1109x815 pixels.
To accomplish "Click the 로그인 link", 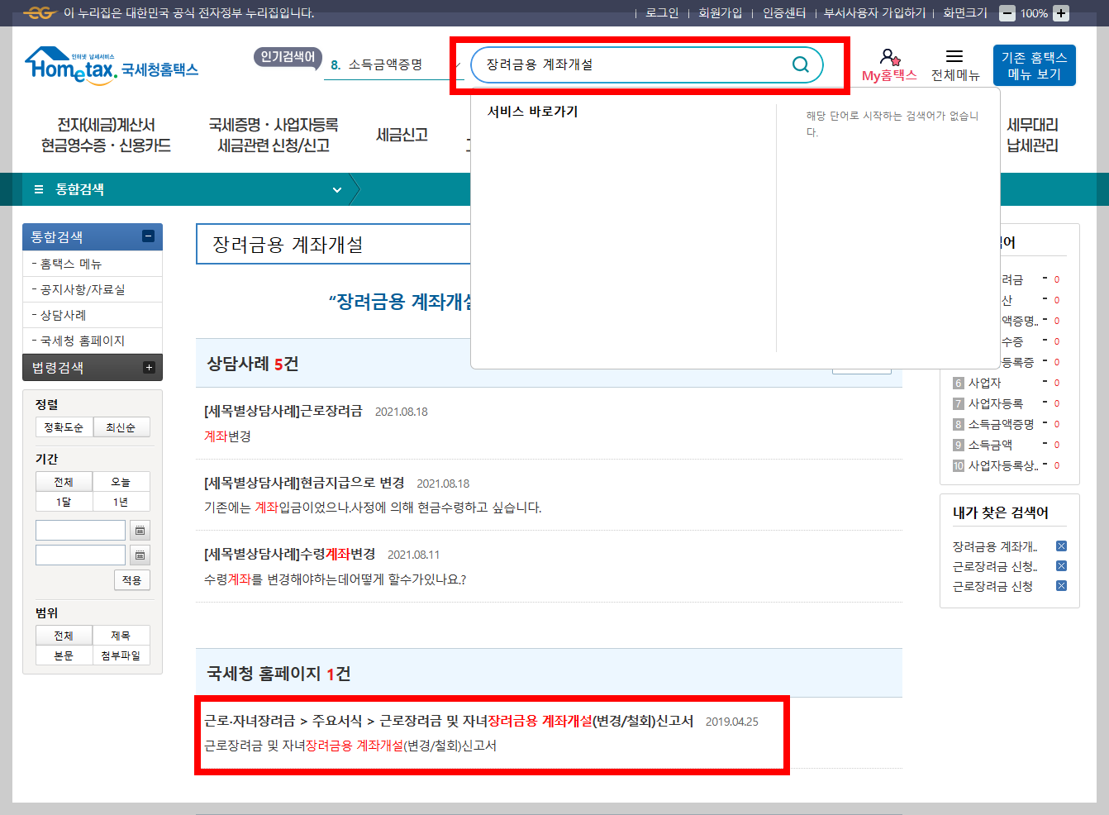I will 661,12.
